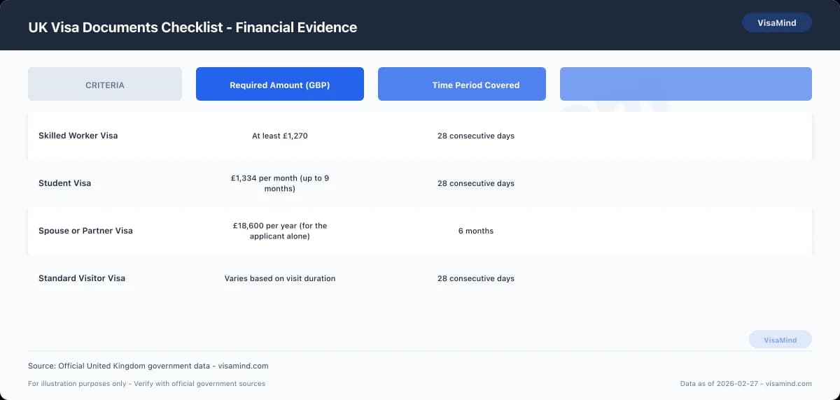Click the page title UK Visa Documents Checklist

[x=192, y=27]
